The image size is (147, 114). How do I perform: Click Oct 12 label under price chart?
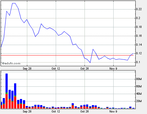56,69
